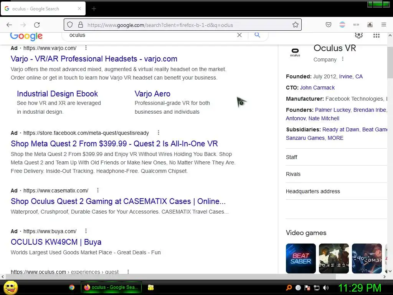
Task: Open the smiley face start button
Action: tap(10, 287)
